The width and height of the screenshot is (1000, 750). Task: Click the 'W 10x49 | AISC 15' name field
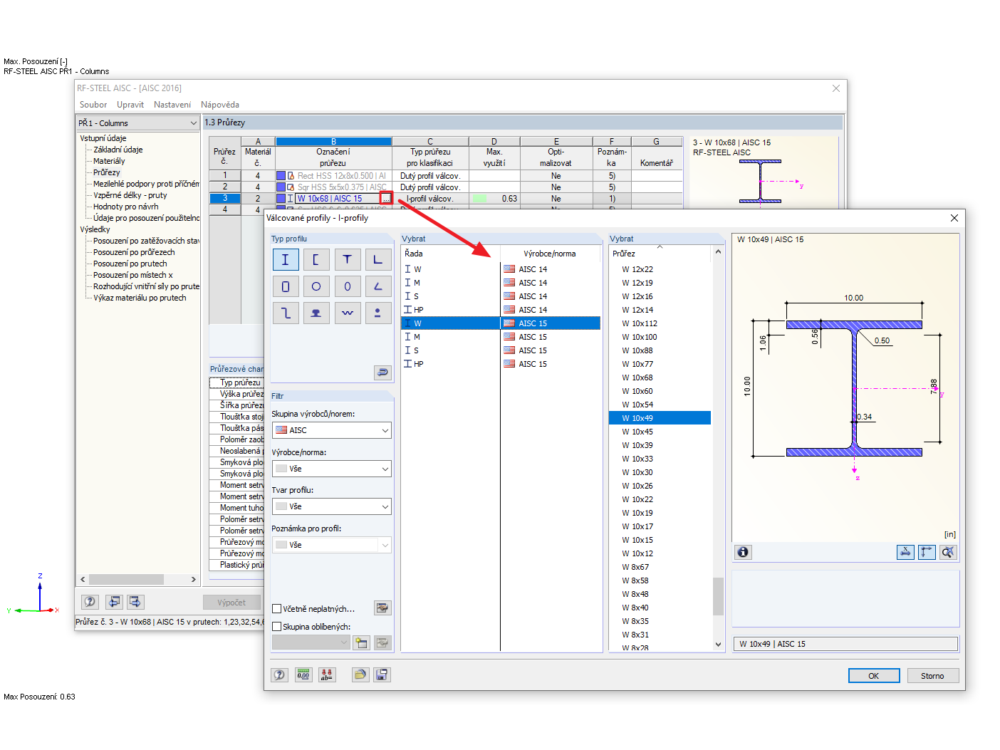845,644
